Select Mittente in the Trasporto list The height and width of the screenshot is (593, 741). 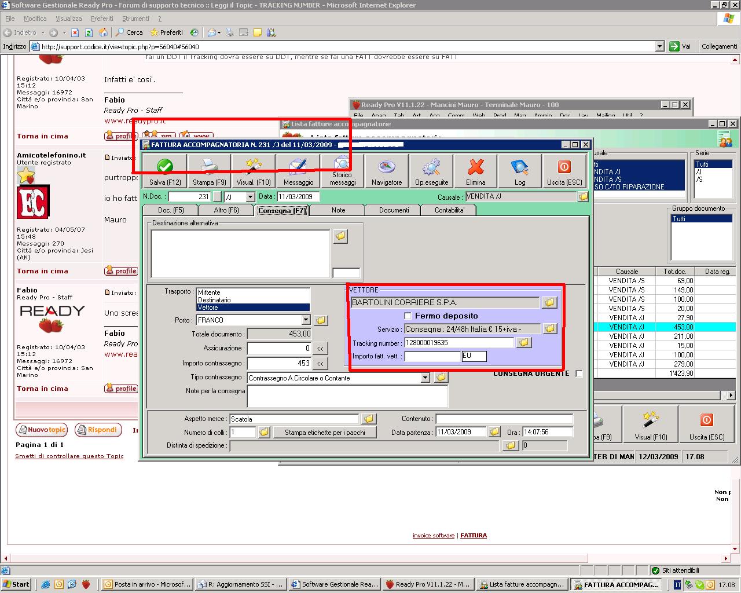(x=209, y=292)
